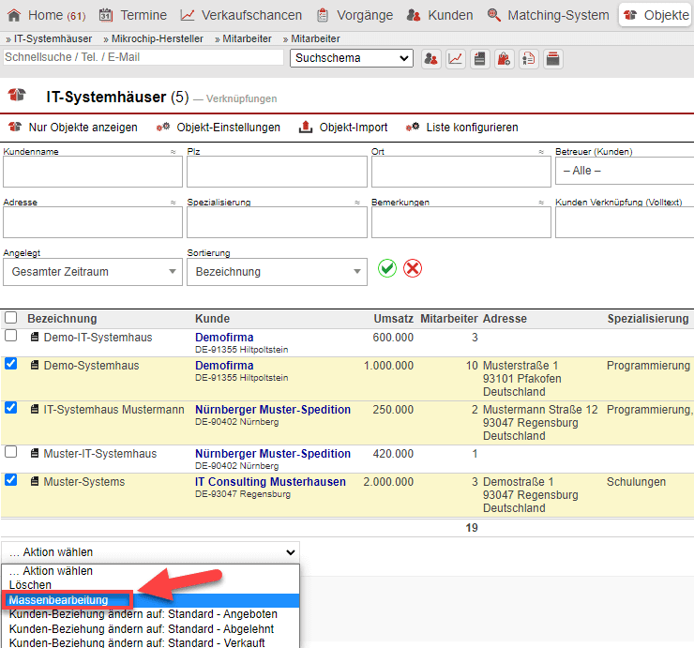
Task: Expand the Angelegt time range dropdown
Action: 93,272
